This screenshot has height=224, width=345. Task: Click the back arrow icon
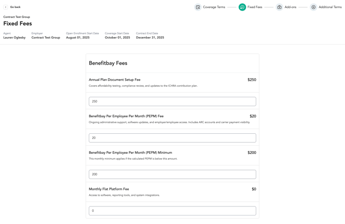point(6,7)
